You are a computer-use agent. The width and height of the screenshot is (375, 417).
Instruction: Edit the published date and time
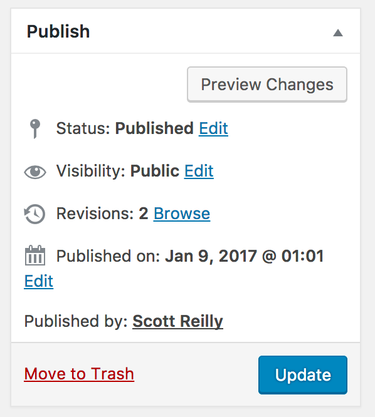point(39,281)
